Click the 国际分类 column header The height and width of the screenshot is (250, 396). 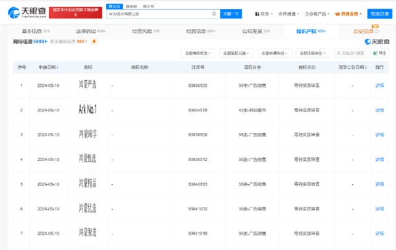click(x=252, y=67)
